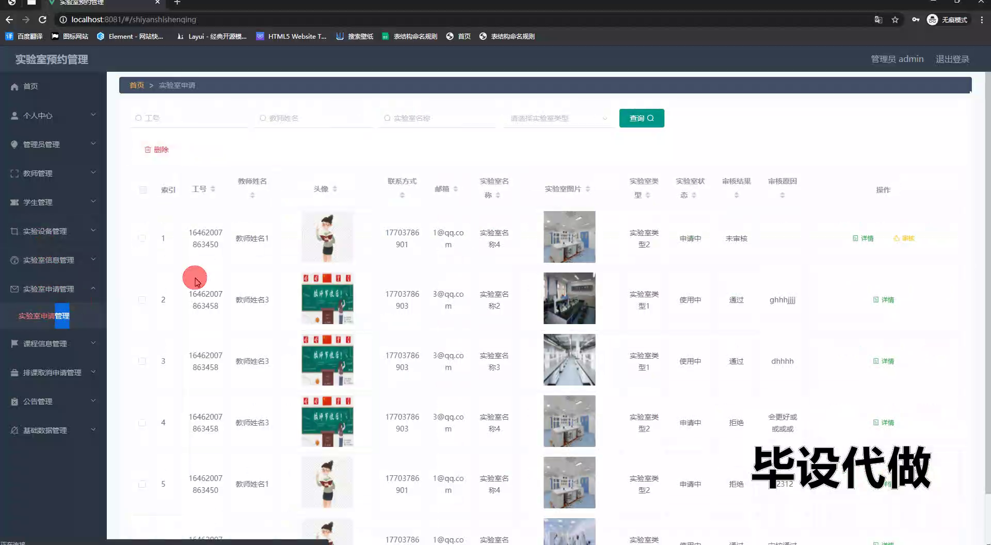Viewport: 991px width, 545px height.
Task: Focus the 工号 search field
Action: click(x=189, y=118)
